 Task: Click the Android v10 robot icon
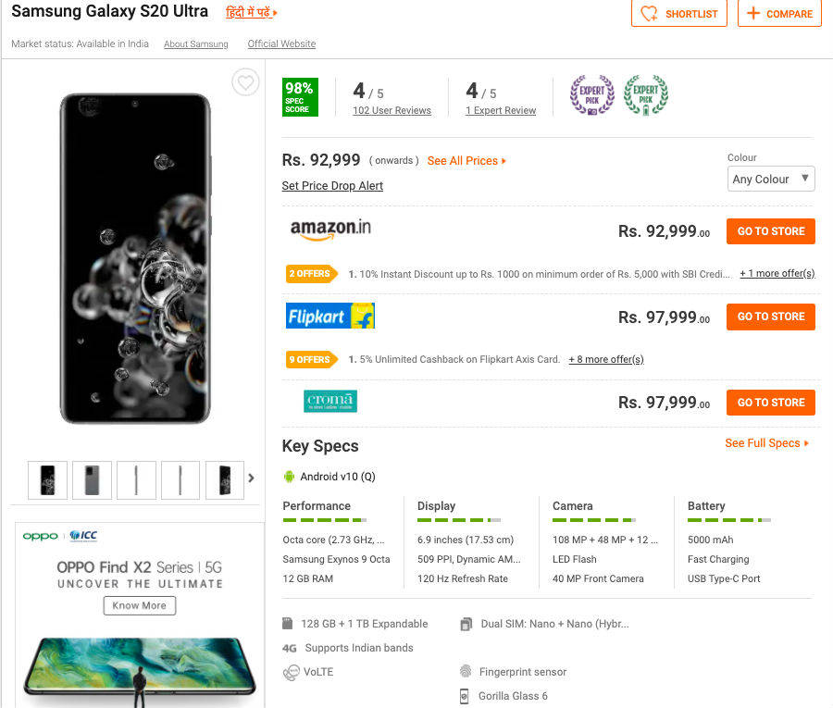coord(290,477)
